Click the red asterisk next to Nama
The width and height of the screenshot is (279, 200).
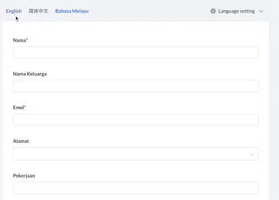pyautogui.click(x=27, y=39)
